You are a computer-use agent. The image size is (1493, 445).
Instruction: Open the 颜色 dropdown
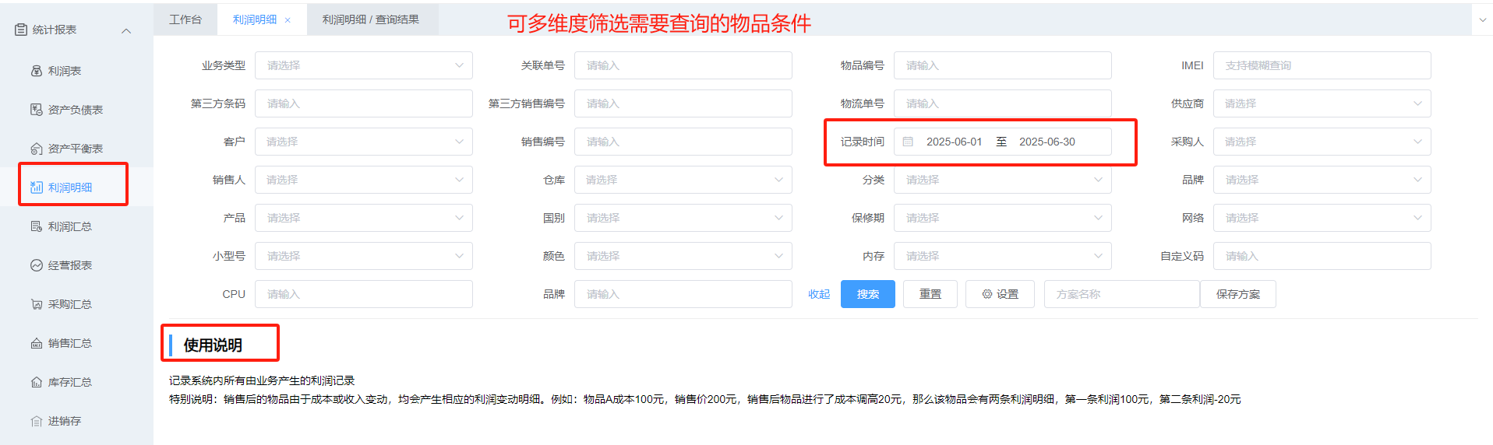[683, 256]
